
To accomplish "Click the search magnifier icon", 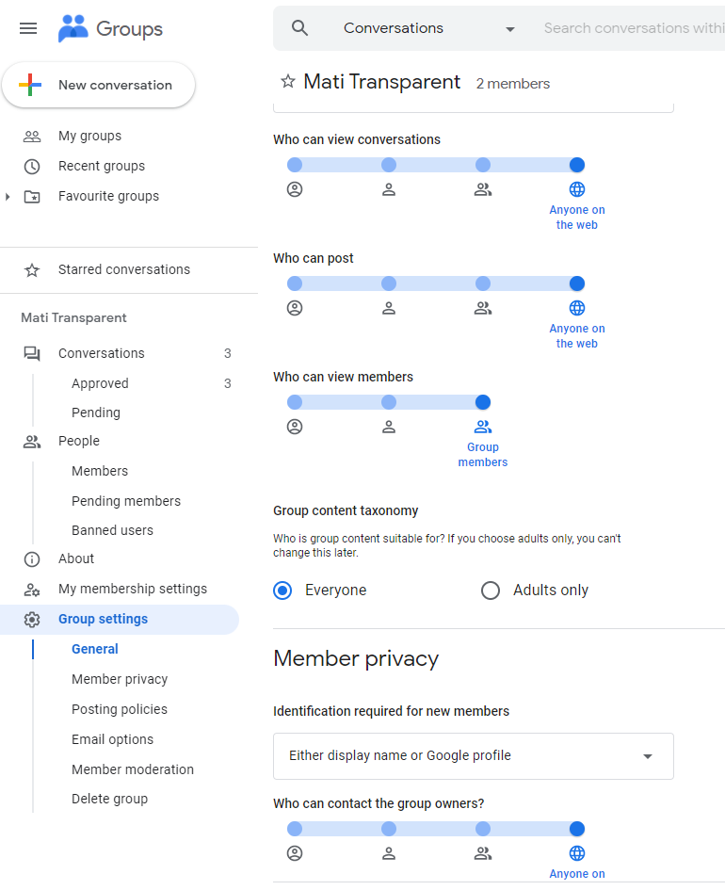I will [300, 28].
